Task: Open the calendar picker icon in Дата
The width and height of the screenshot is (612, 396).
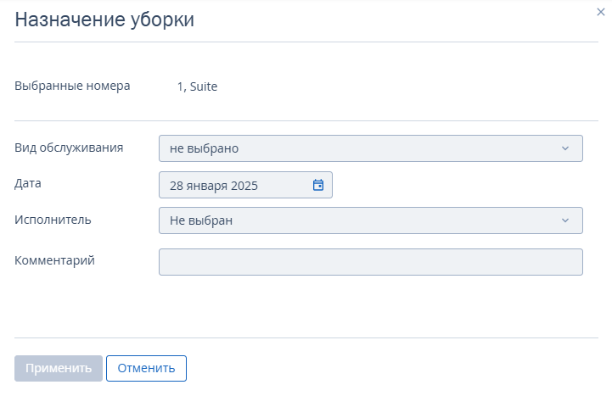Action: 318,185
